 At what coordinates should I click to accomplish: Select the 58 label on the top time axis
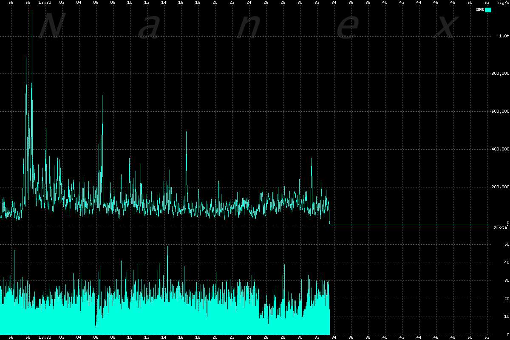click(28, 2)
